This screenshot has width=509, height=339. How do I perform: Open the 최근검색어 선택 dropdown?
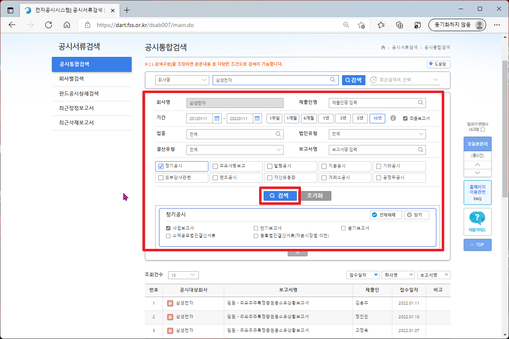coord(405,80)
